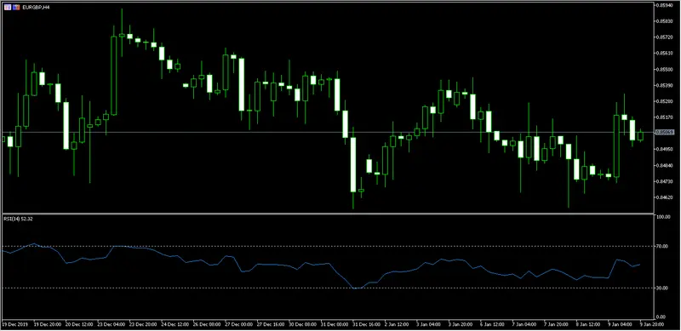Viewport: 681px width, 331px height.
Task: Click the first flag icon beside EURGBP
Action: [x=8, y=8]
